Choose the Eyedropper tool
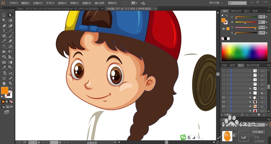The width and height of the screenshot is (271, 144). [x=4, y=67]
